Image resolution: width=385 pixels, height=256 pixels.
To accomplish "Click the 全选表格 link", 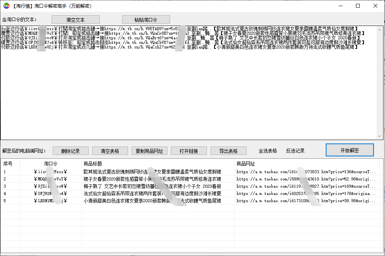I will (x=268, y=151).
